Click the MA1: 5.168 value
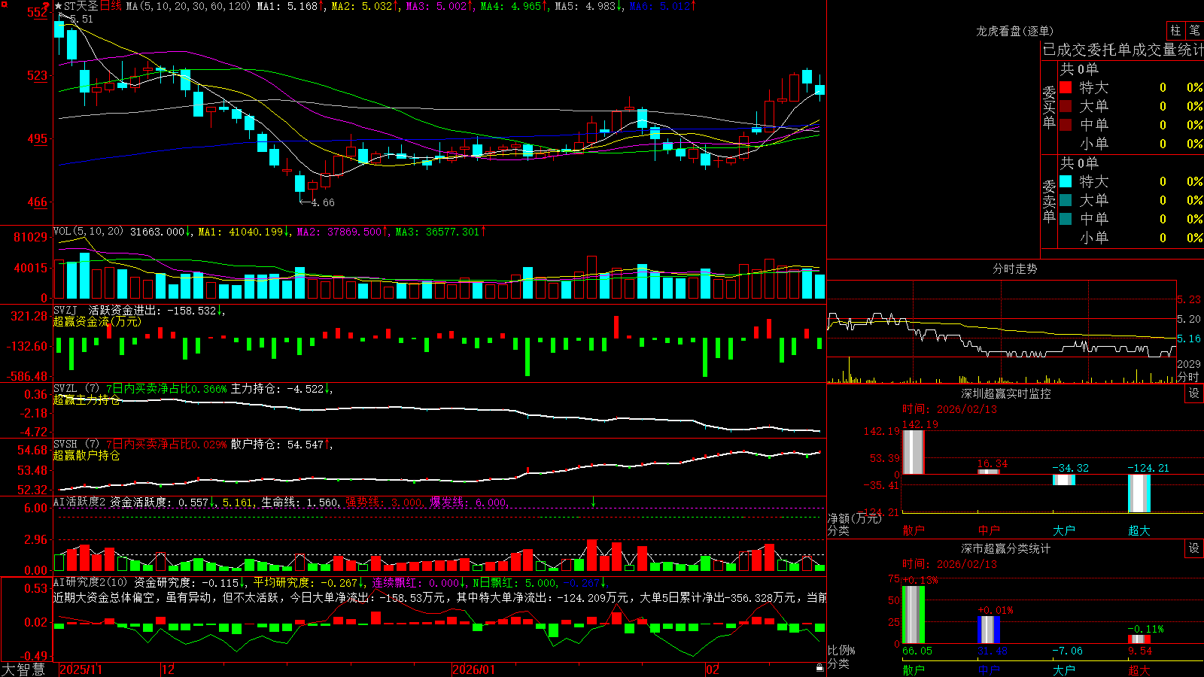 click(290, 6)
